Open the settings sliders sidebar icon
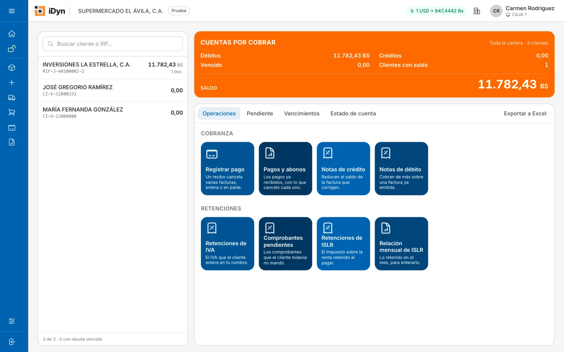This screenshot has height=352, width=564. 12,321
